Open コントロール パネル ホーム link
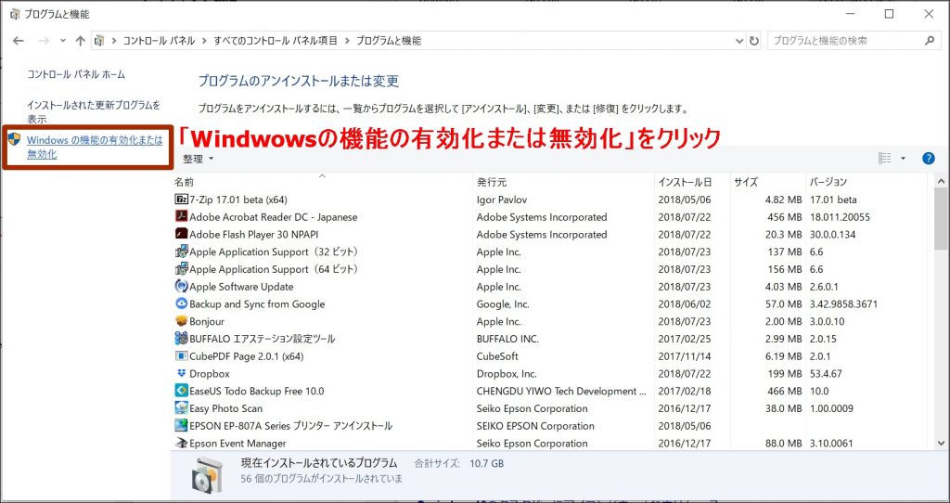950x503 pixels. click(x=76, y=74)
